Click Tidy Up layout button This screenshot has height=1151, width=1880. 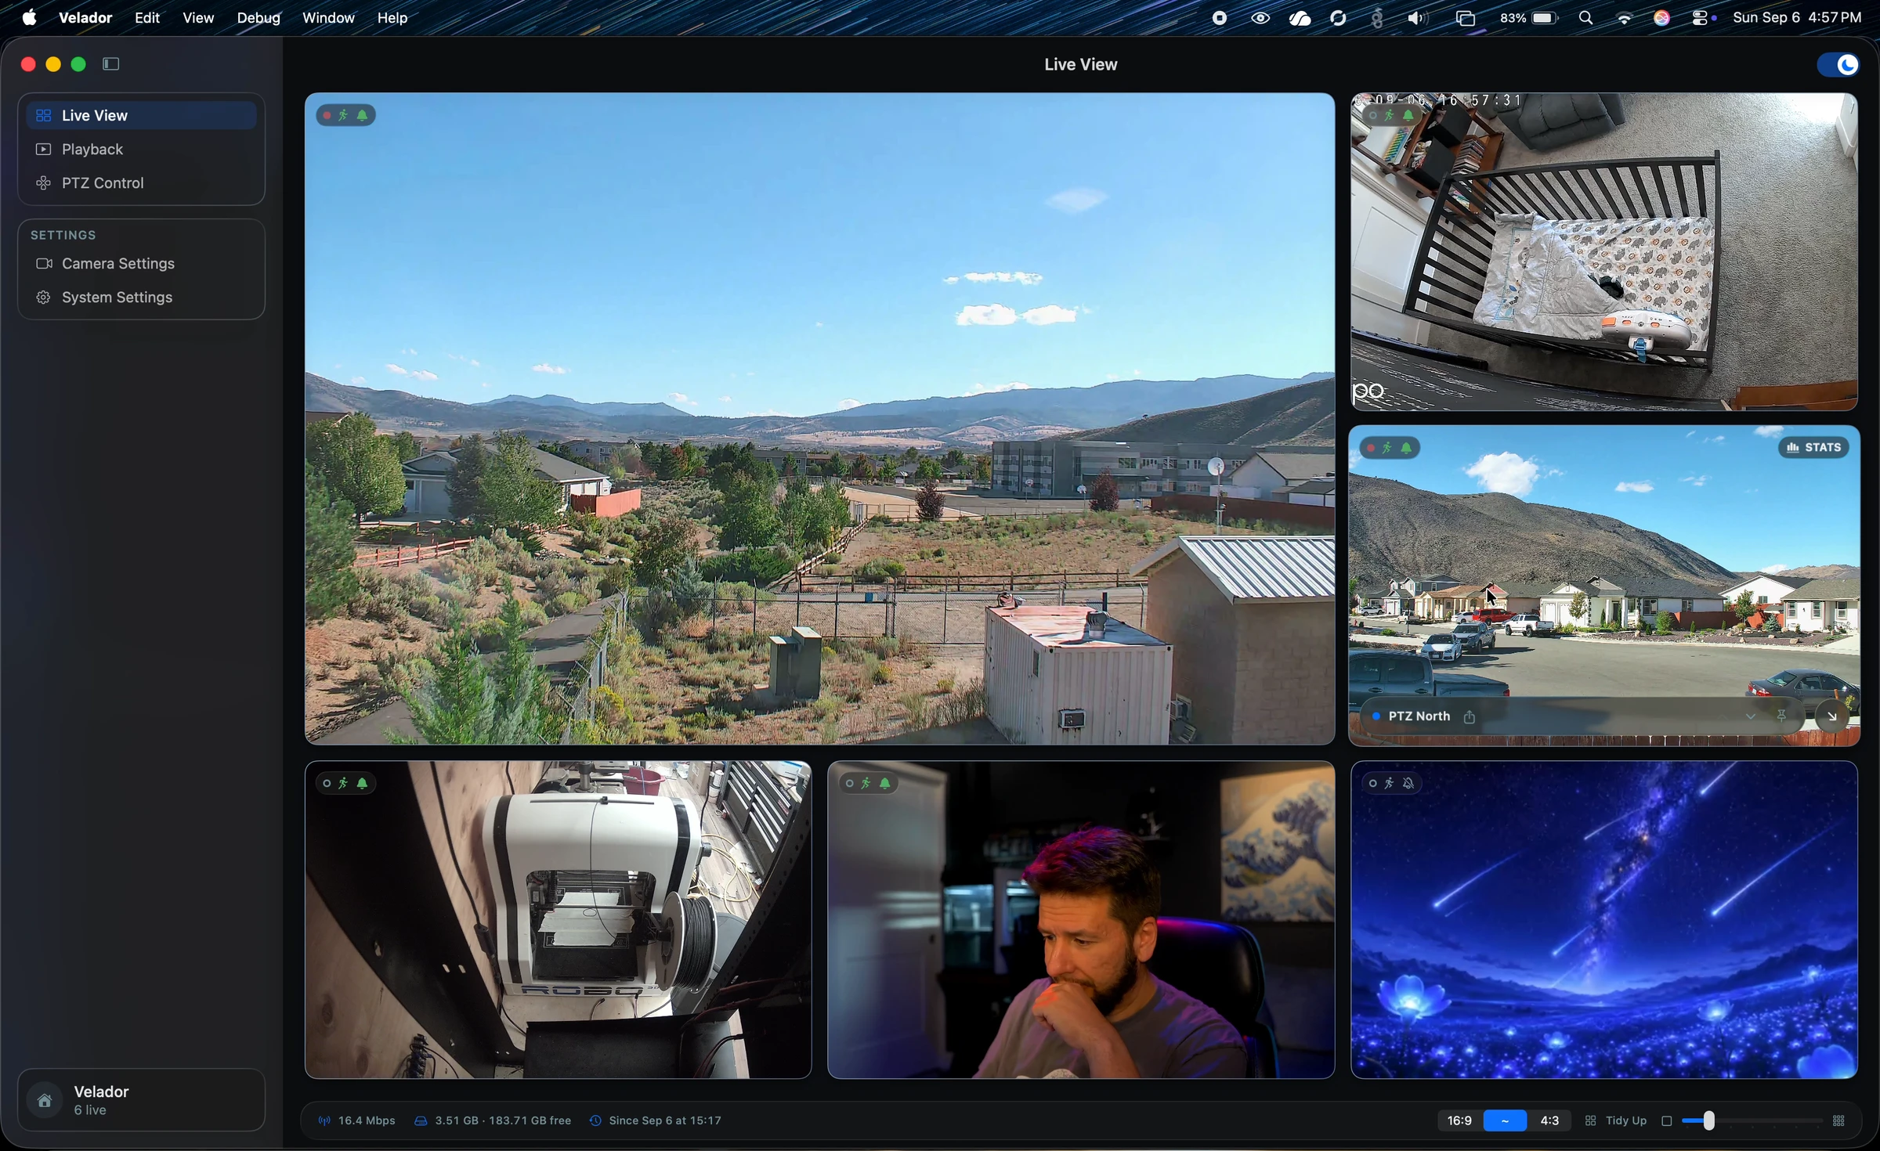1616,1121
